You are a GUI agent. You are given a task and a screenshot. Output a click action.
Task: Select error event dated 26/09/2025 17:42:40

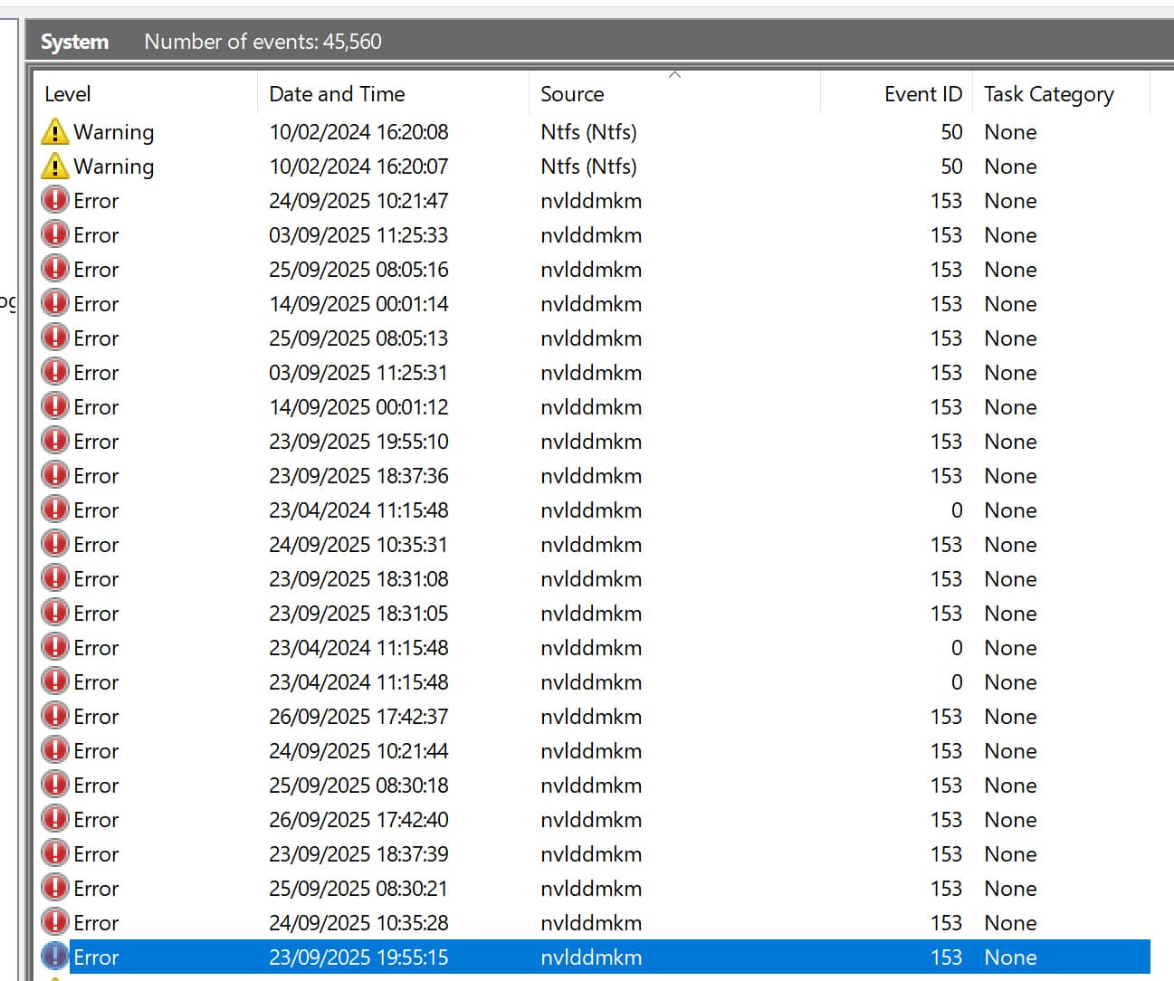tap(358, 820)
